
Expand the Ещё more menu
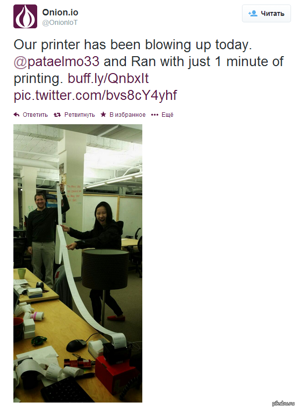tap(168, 114)
